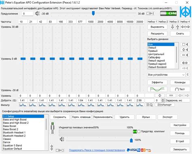The image size is (192, 154).
Task: Click the frequency response graph icon button
Action: tap(157, 89)
